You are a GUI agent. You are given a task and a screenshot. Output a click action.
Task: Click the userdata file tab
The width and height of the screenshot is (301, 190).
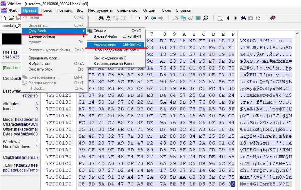11,26
